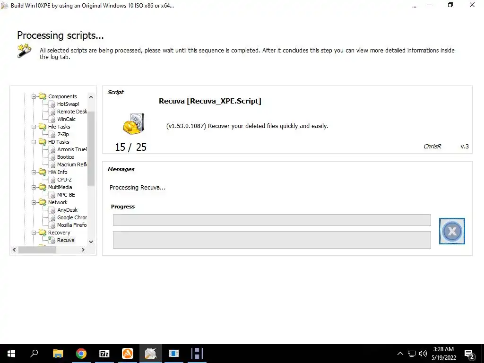This screenshot has height=363, width=484.
Task: Click the v.3 version label
Action: click(x=465, y=147)
